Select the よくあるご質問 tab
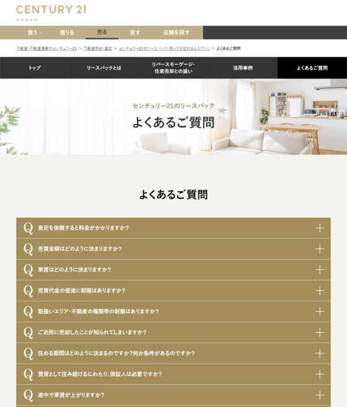This screenshot has height=407, width=347. [312, 68]
